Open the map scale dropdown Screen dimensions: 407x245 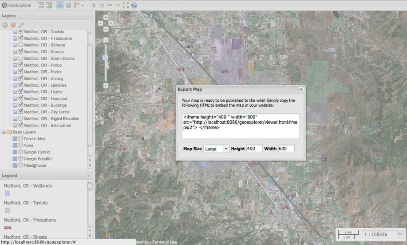coord(400,234)
